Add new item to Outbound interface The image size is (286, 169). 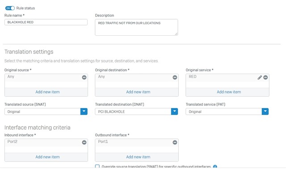point(138,157)
